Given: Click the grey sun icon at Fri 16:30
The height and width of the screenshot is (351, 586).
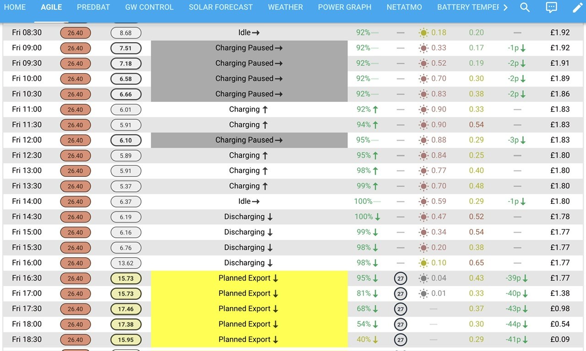Looking at the screenshot, I should [423, 278].
